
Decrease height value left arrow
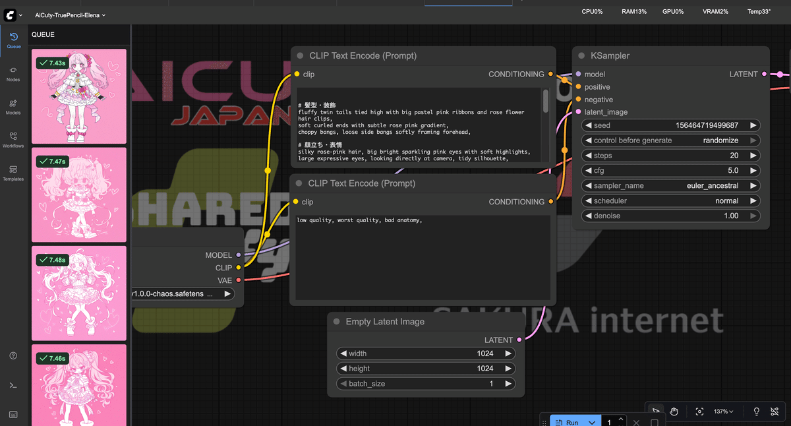click(343, 369)
